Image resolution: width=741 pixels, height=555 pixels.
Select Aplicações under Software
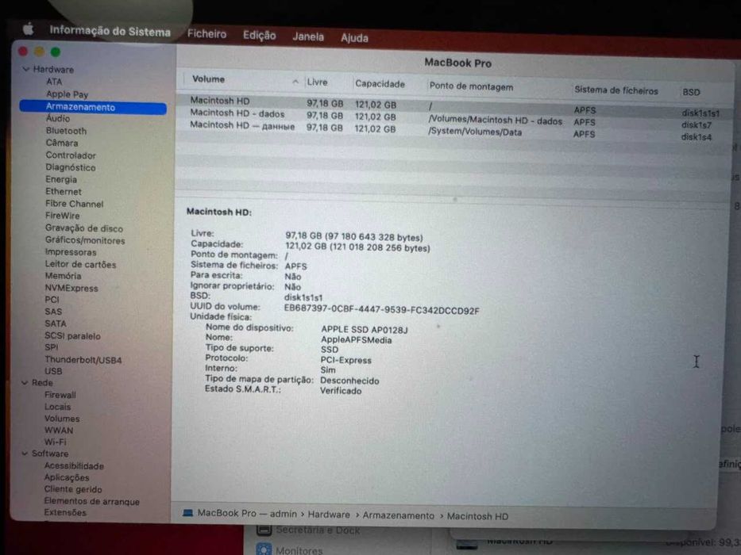(x=67, y=477)
